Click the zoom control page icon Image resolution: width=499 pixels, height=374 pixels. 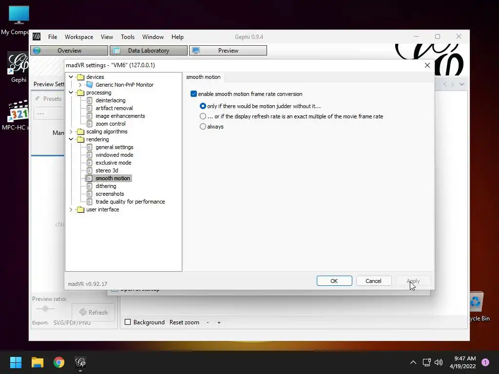pyautogui.click(x=90, y=124)
